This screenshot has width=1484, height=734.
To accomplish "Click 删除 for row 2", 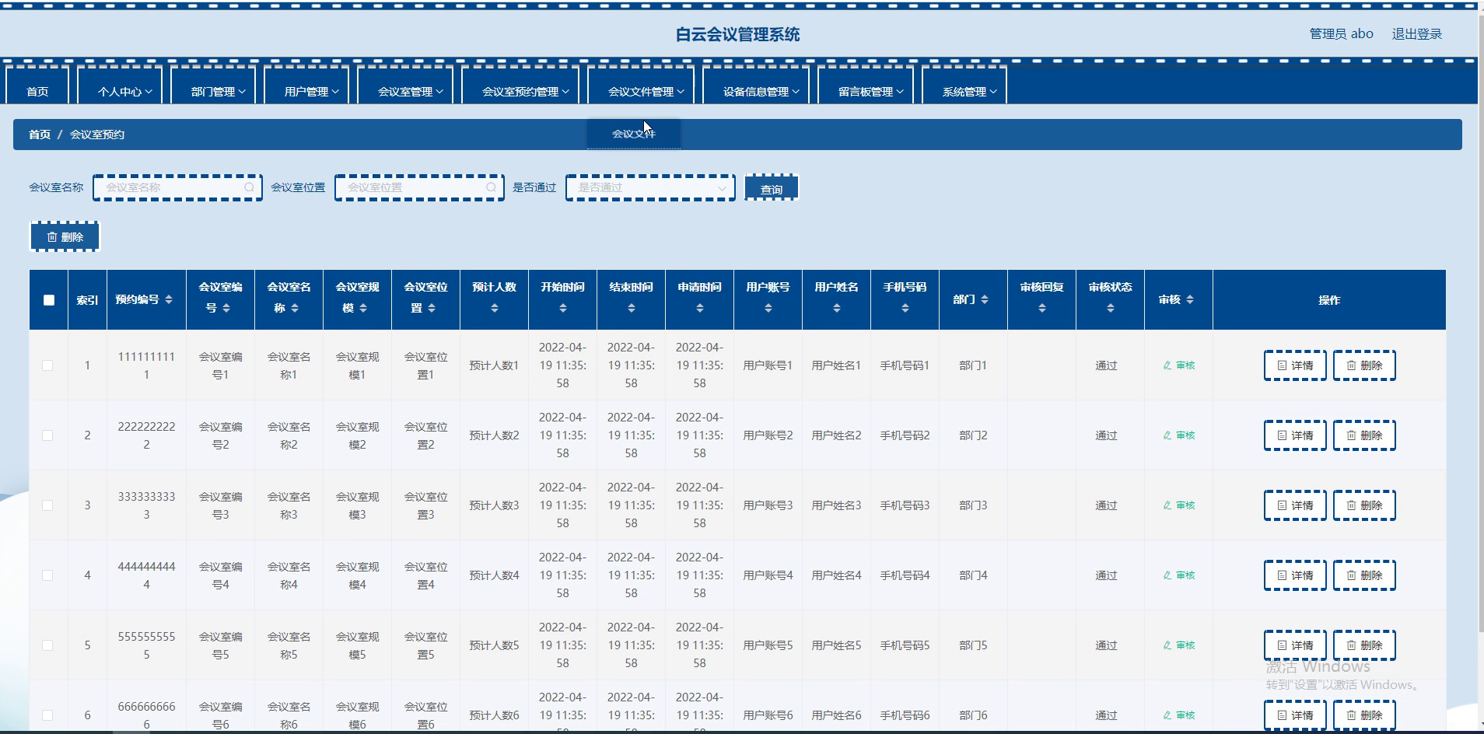I will pos(1364,435).
